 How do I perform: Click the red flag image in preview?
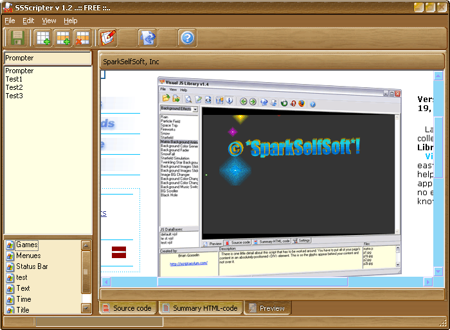tap(119, 252)
